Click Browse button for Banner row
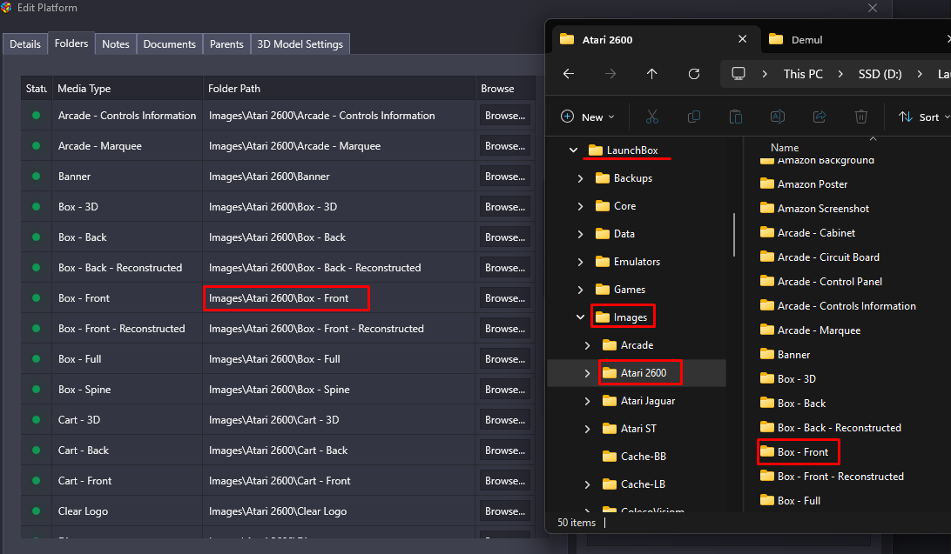The height and width of the screenshot is (554, 951). [504, 177]
